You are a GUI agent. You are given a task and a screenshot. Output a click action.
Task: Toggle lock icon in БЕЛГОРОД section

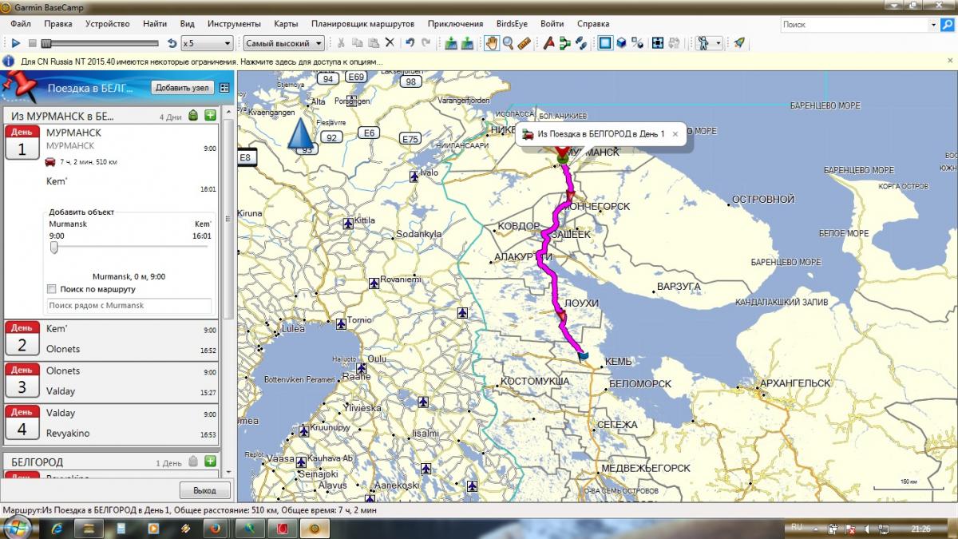point(192,462)
